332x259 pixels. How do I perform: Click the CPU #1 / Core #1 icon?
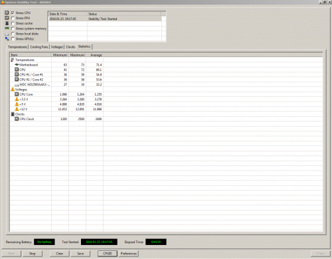[x=17, y=74]
